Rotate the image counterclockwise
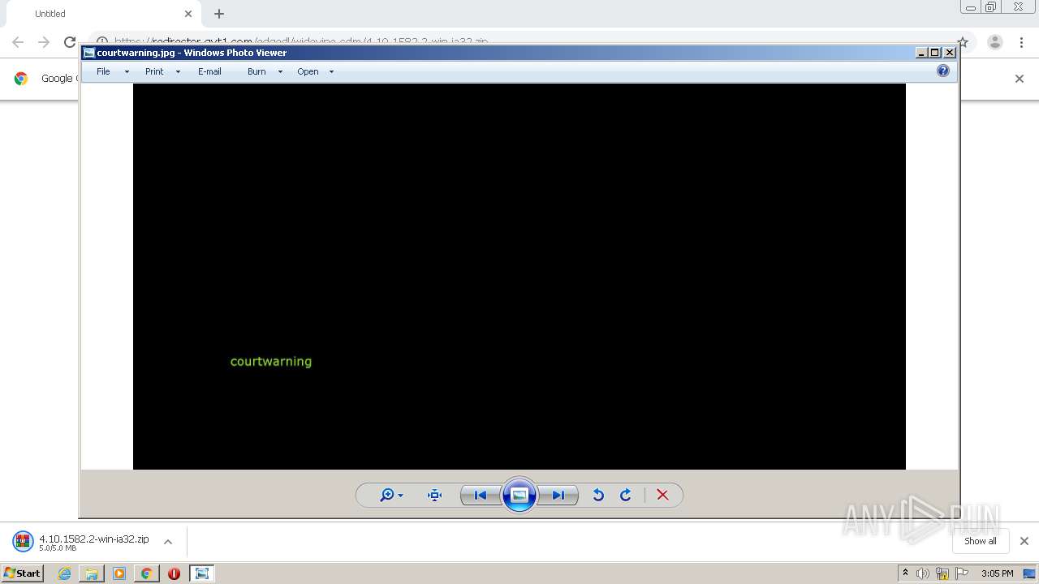Screen dimensions: 1039x584 (x=598, y=495)
